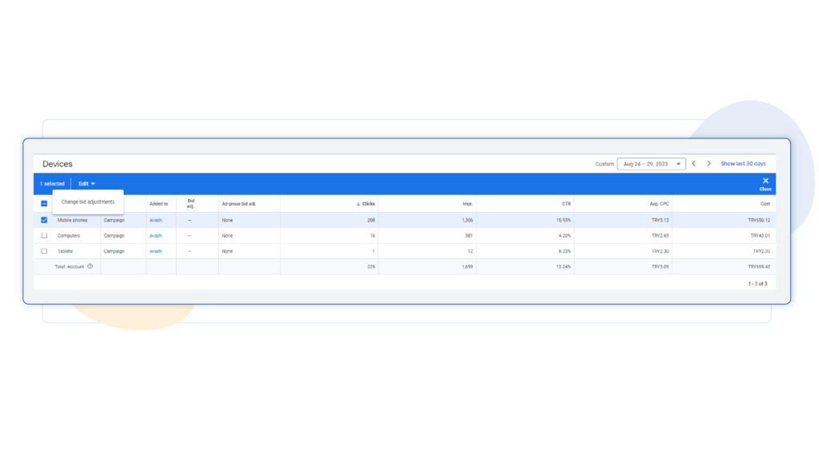
Task: Click the Bid adj. column header
Action: 190,204
